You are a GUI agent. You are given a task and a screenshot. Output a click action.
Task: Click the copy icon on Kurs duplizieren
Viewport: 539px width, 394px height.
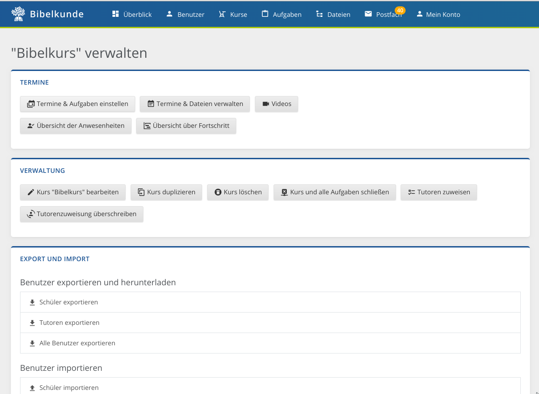pyautogui.click(x=141, y=192)
